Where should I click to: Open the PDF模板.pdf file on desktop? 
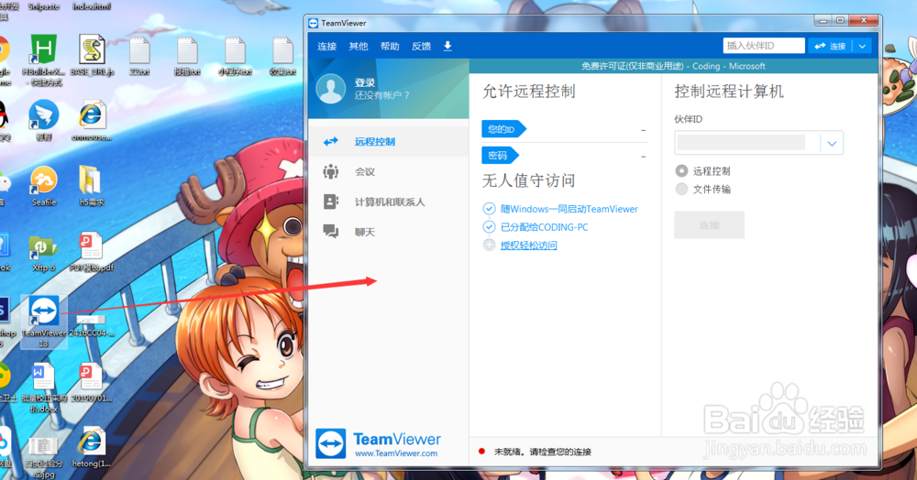click(91, 251)
